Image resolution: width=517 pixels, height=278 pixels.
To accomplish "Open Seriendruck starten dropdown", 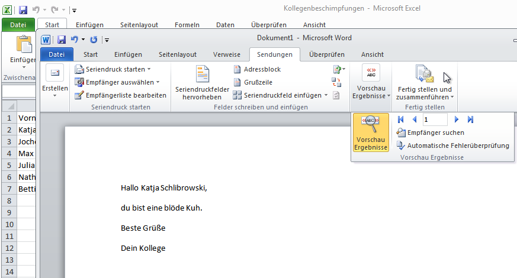I will 113,69.
